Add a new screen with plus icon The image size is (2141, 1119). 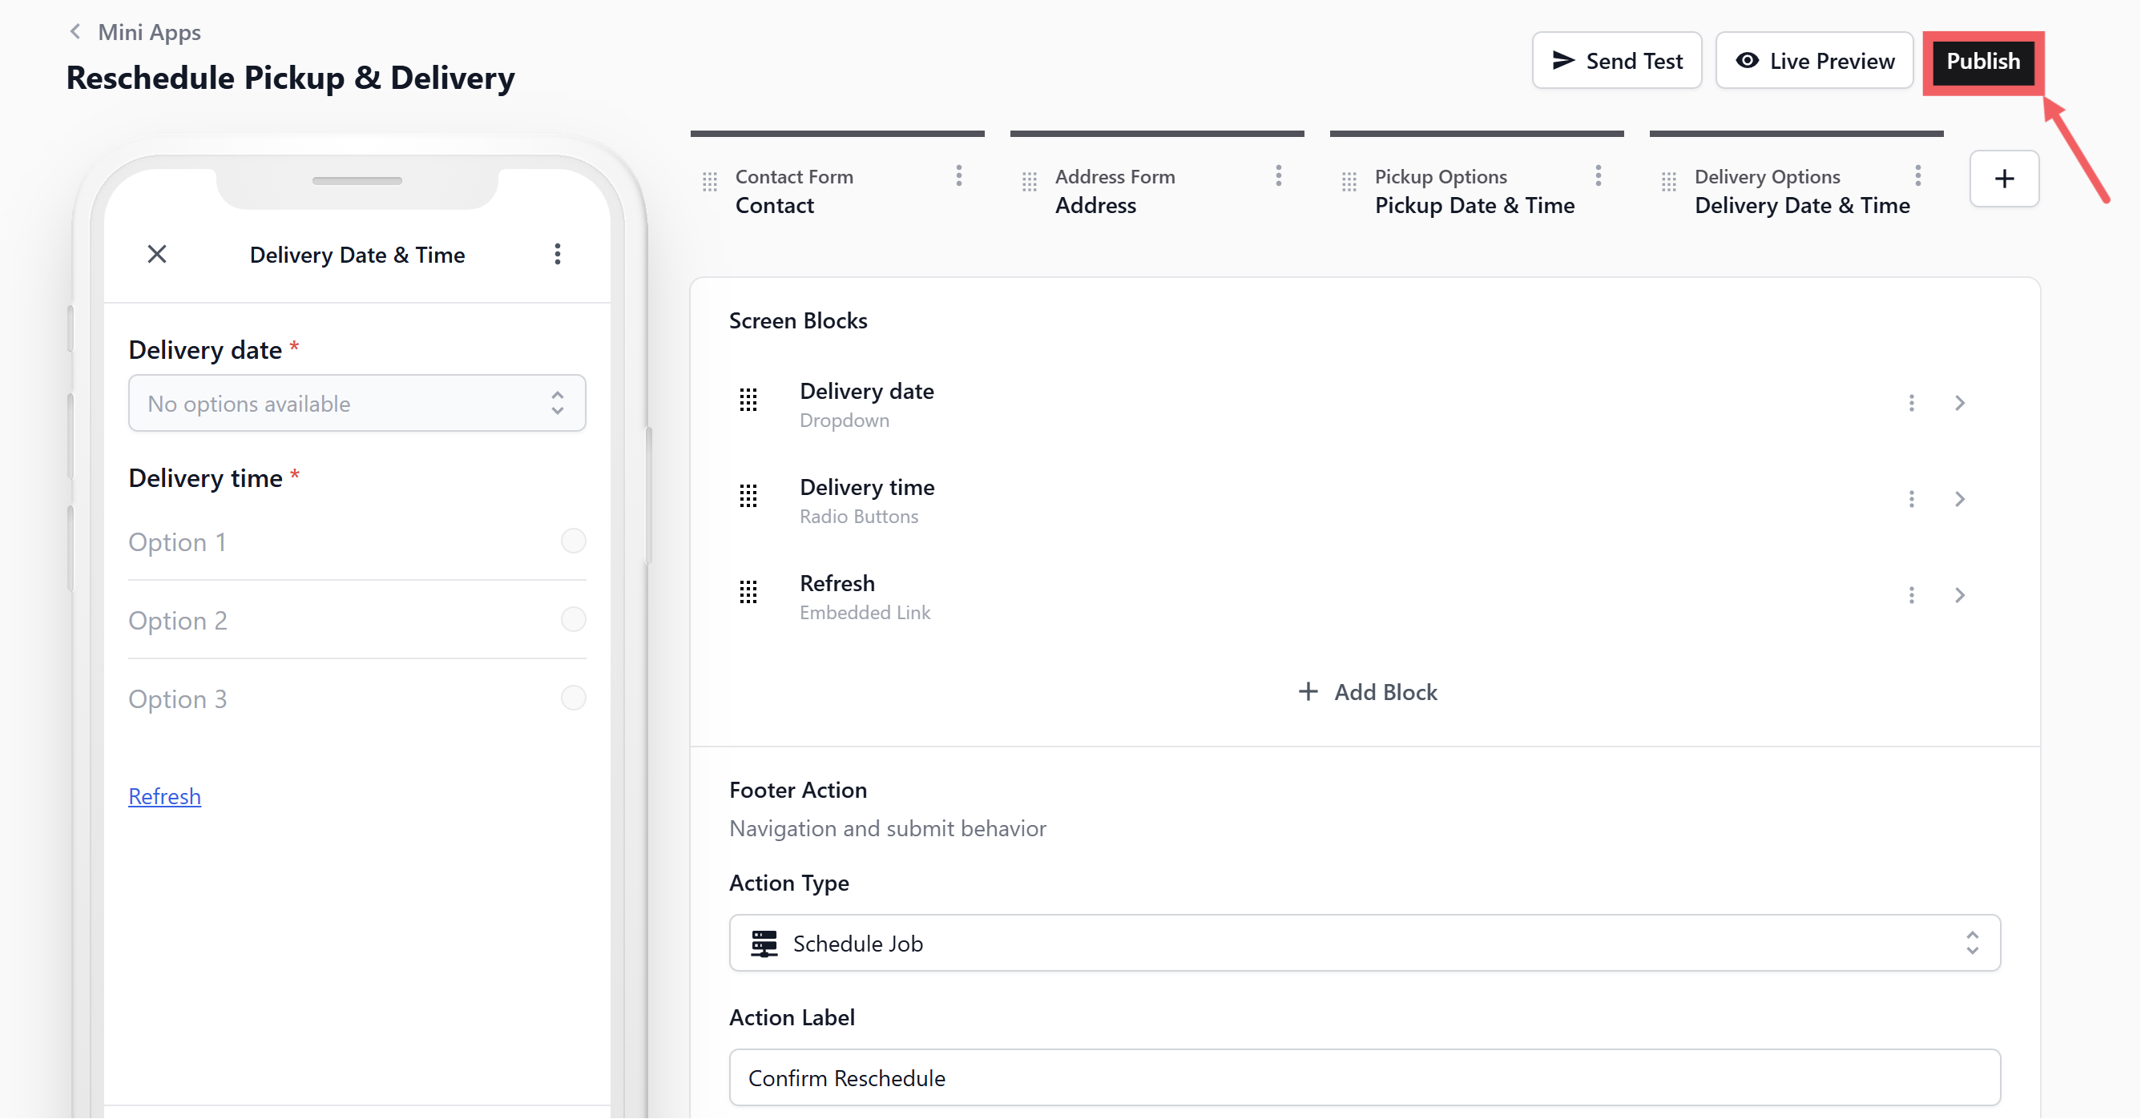2004,179
